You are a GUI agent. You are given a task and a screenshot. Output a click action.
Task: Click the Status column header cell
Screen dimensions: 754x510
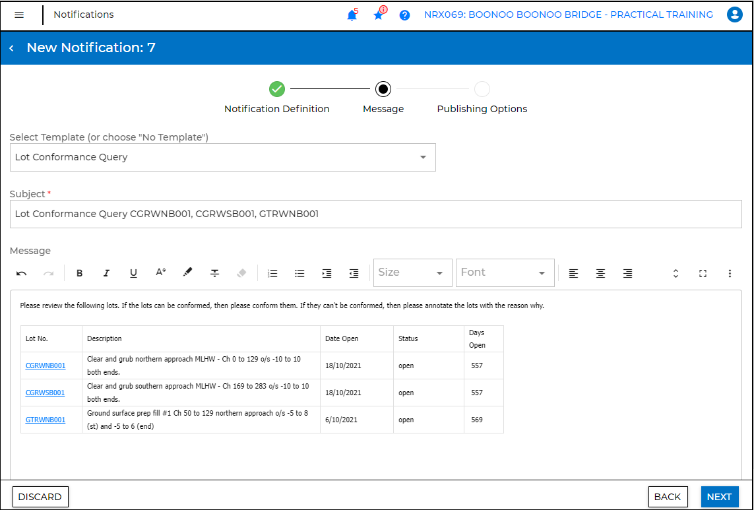point(428,338)
